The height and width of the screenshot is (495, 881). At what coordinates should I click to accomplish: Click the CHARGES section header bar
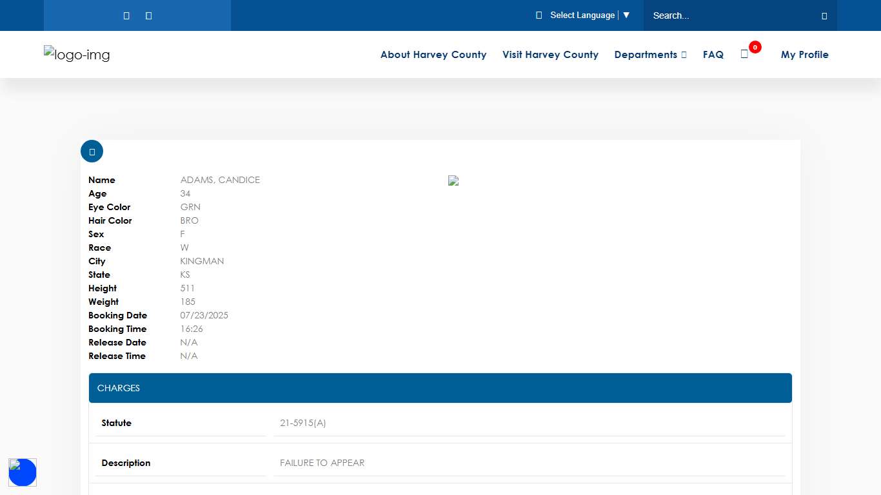coord(440,387)
